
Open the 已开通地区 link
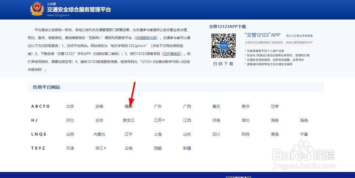pyautogui.click(x=172, y=54)
